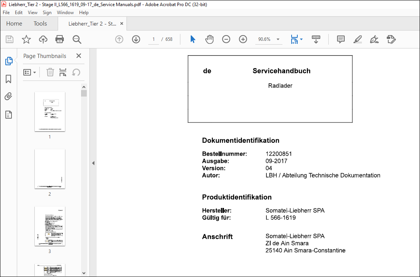
Task: Select the Liebherr_Tier 2 document tab
Action: coord(92,24)
